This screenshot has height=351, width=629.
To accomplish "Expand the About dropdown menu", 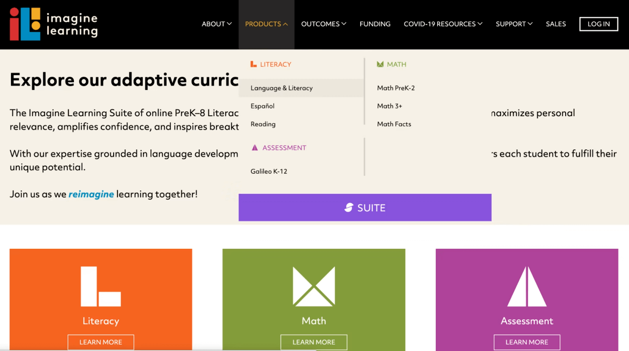I will point(217,24).
